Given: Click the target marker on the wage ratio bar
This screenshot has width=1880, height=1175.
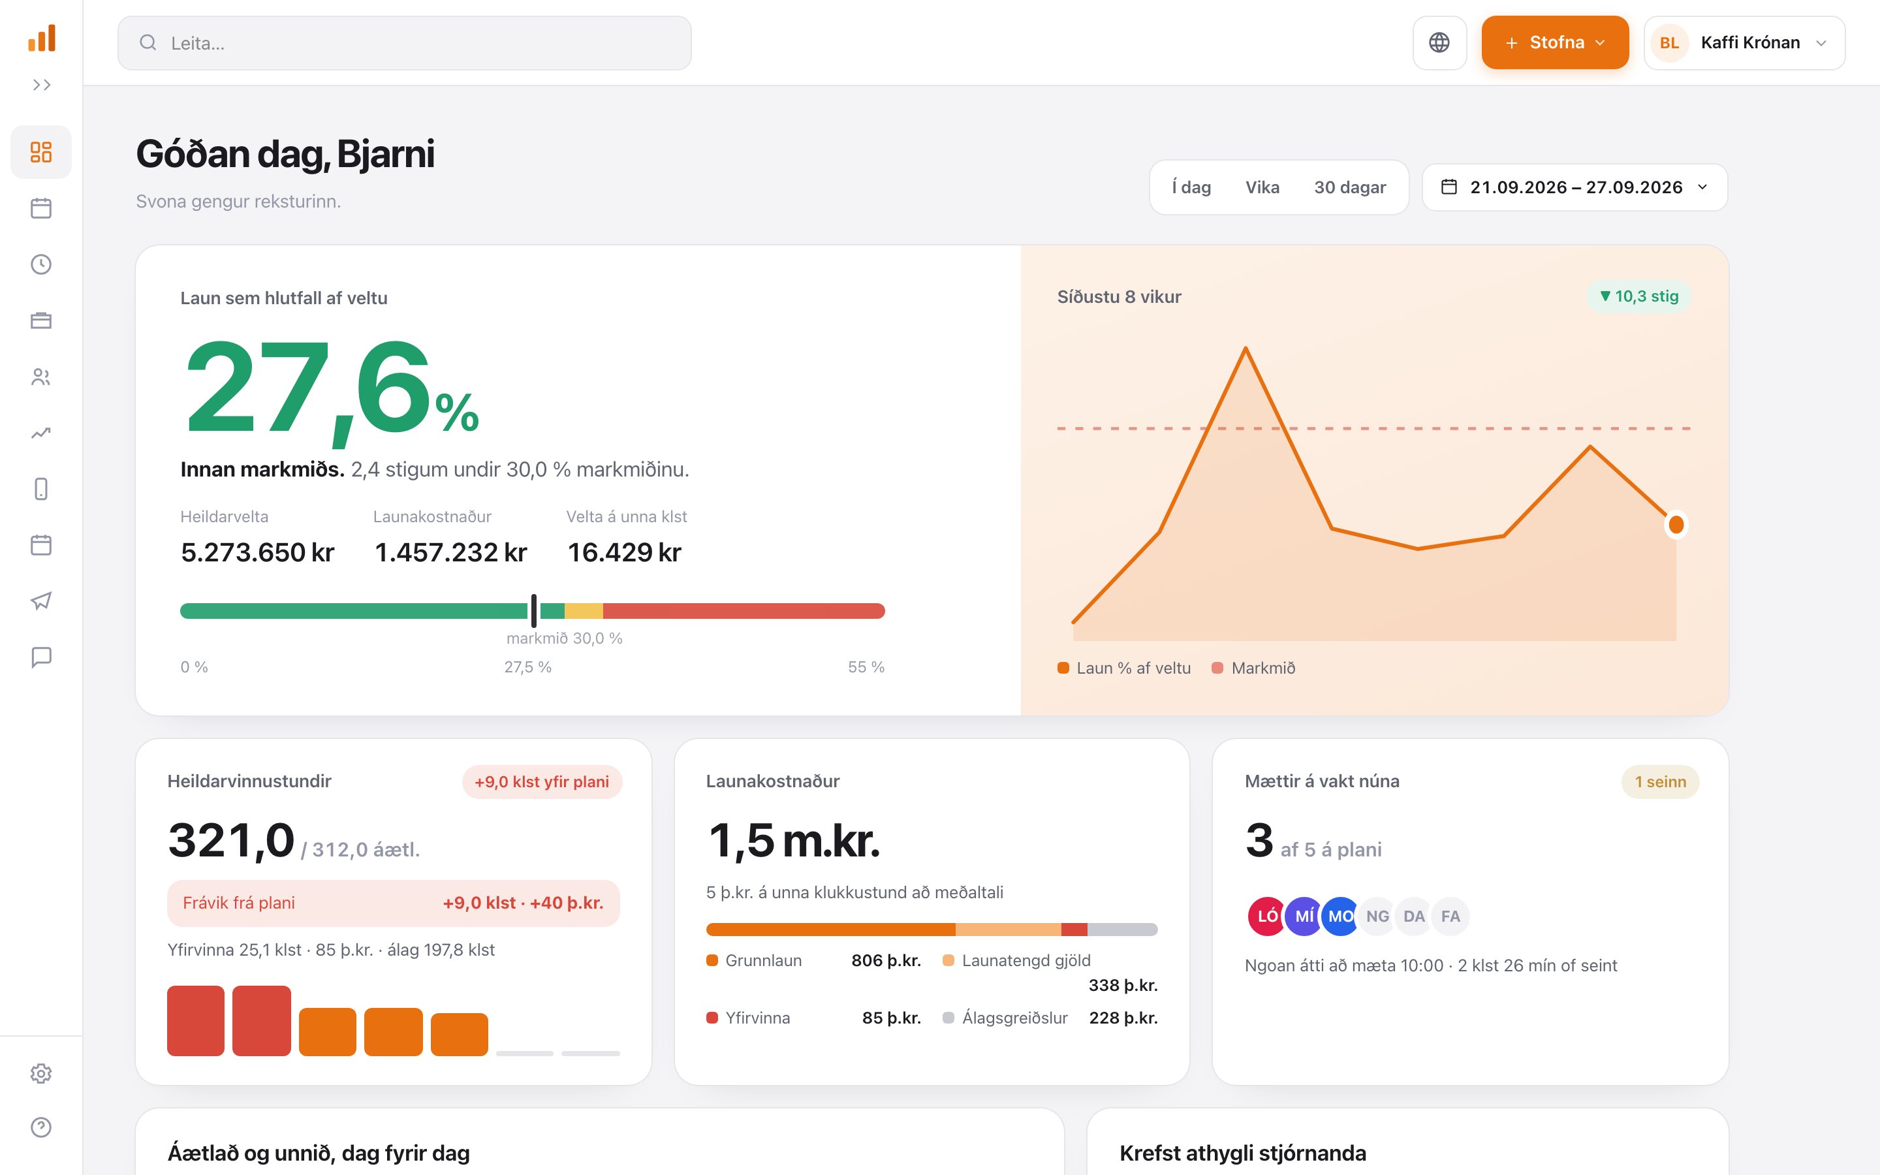Looking at the screenshot, I should (x=534, y=611).
